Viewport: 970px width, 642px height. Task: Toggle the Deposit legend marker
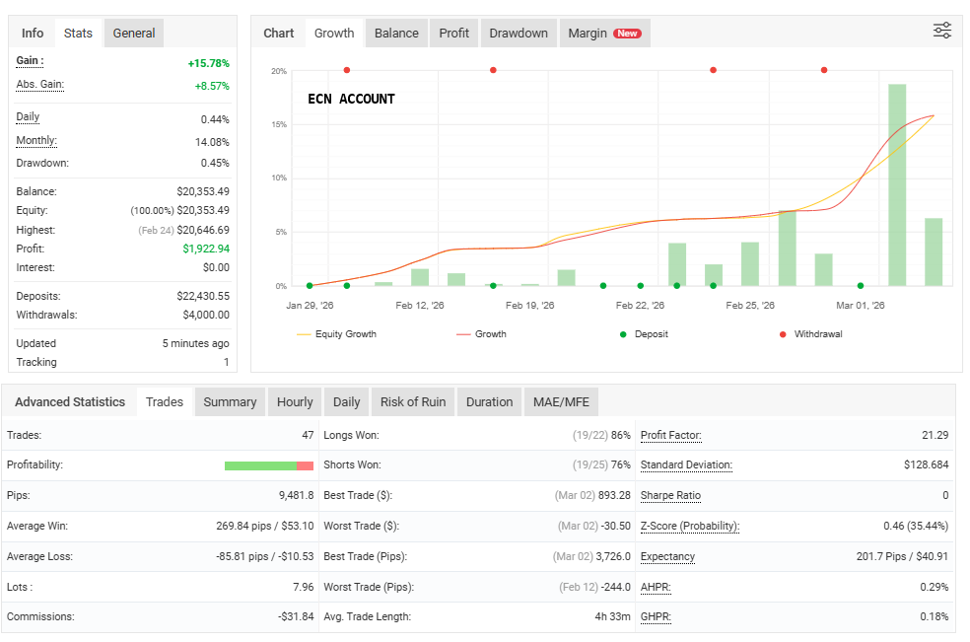644,334
